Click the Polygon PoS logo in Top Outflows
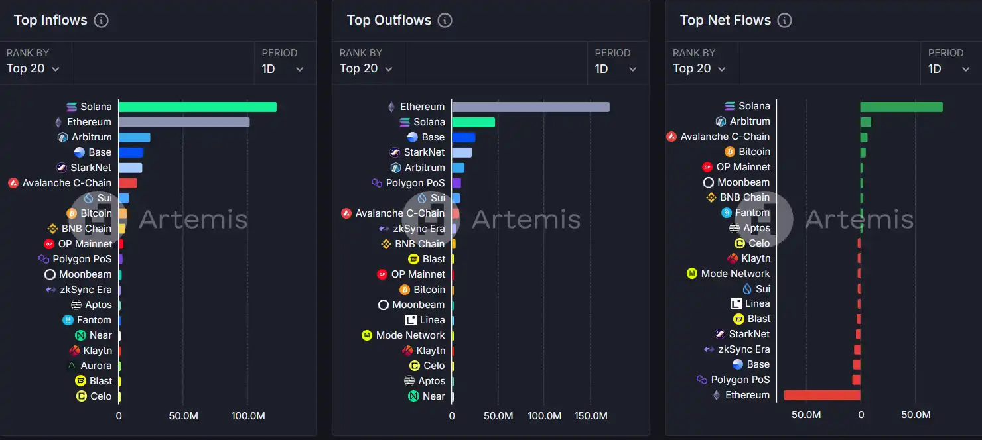Image resolution: width=982 pixels, height=440 pixels. point(377,183)
